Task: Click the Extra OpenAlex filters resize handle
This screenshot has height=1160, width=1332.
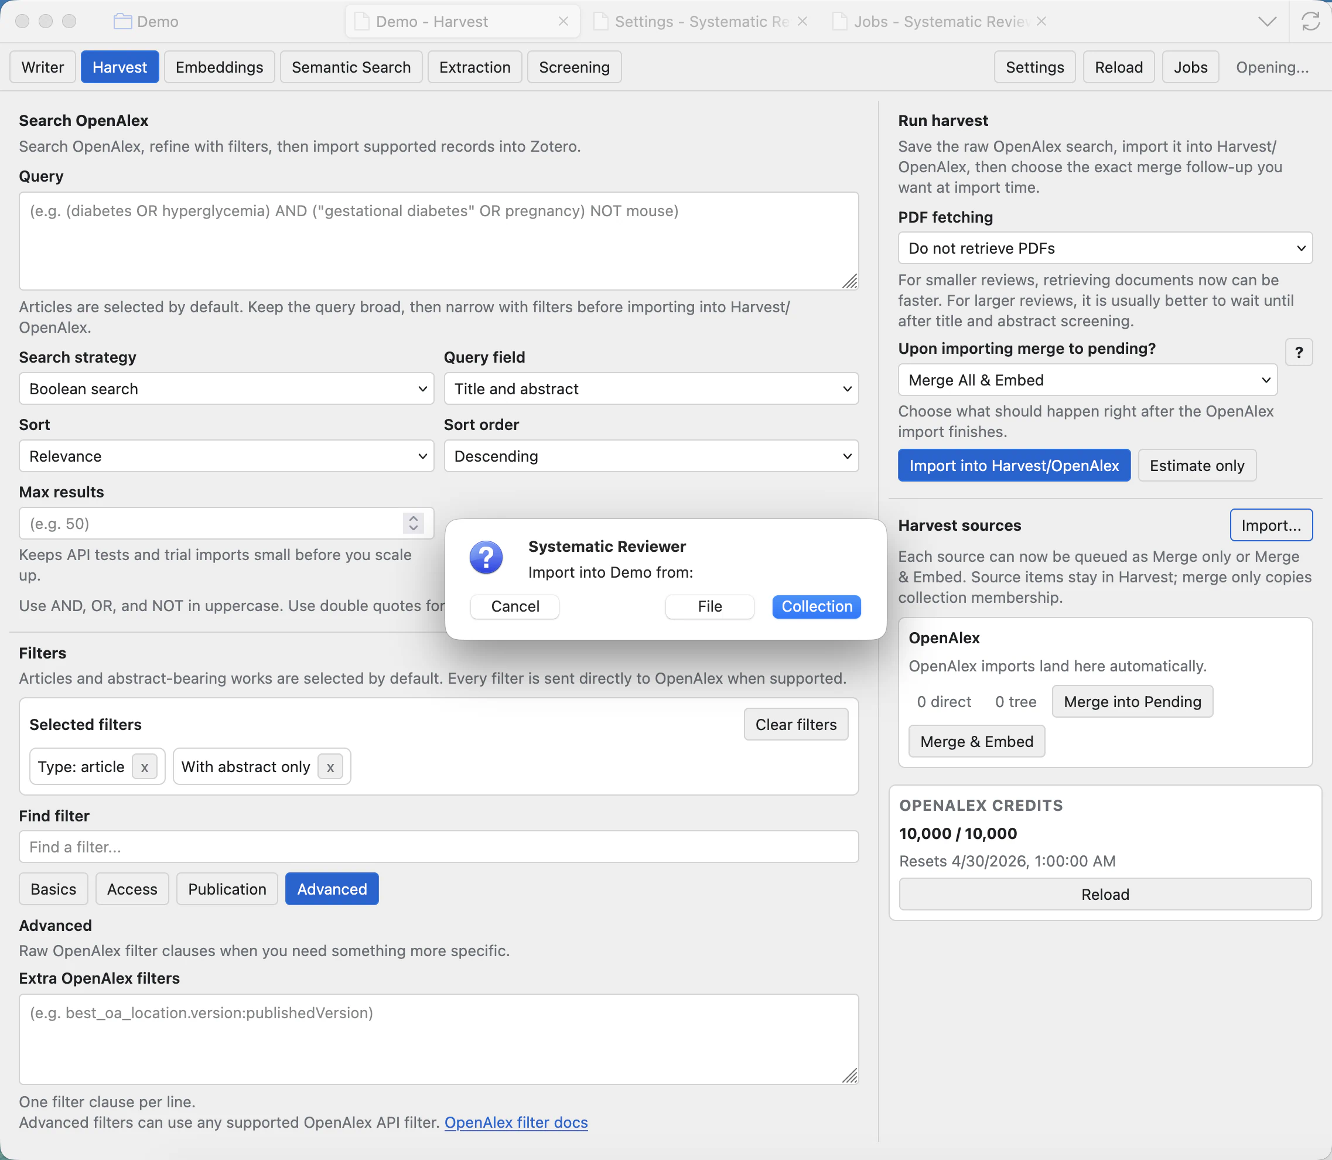Action: pos(850,1075)
